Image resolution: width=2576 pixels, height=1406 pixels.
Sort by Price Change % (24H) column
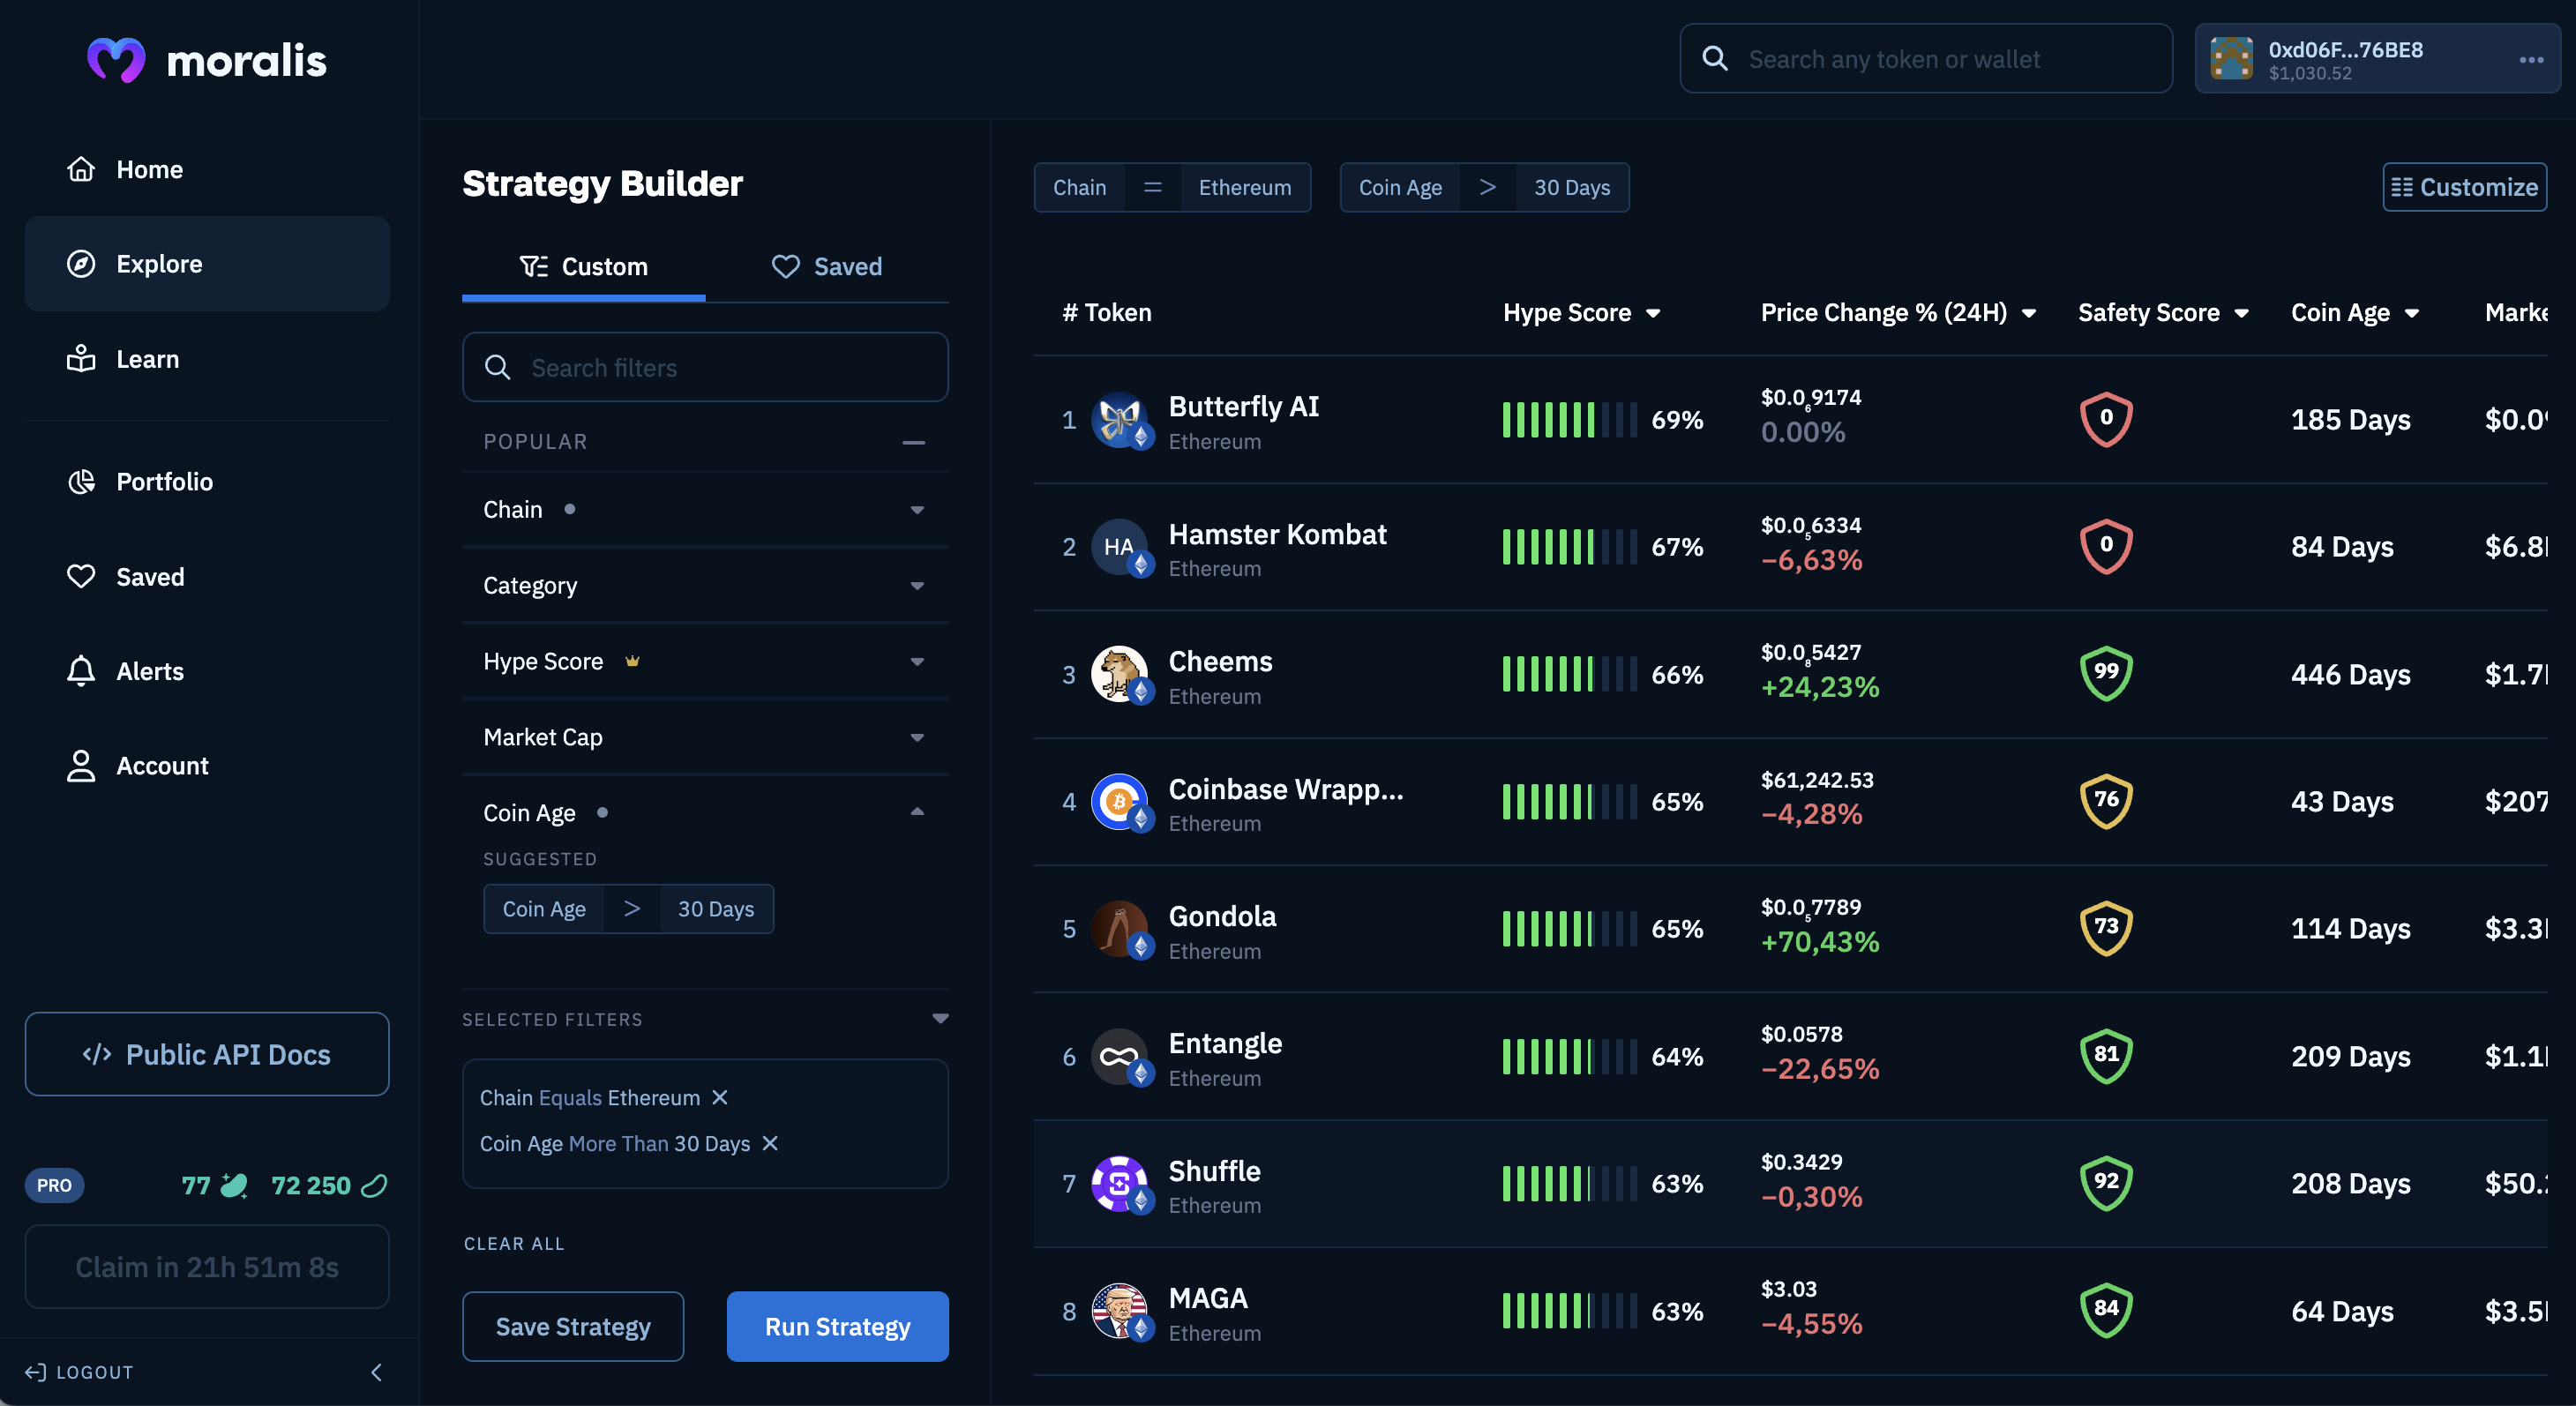(1898, 313)
